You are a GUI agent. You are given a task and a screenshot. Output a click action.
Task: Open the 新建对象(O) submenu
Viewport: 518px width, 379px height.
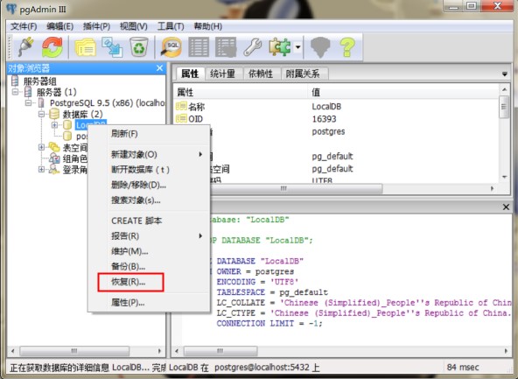[x=149, y=154]
